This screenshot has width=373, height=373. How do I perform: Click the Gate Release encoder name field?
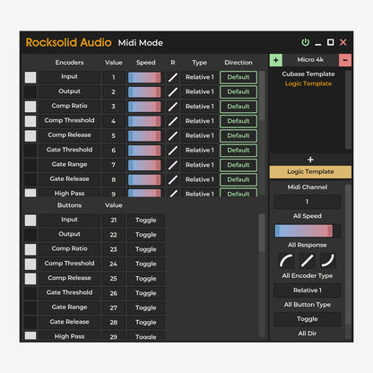pyautogui.click(x=69, y=179)
